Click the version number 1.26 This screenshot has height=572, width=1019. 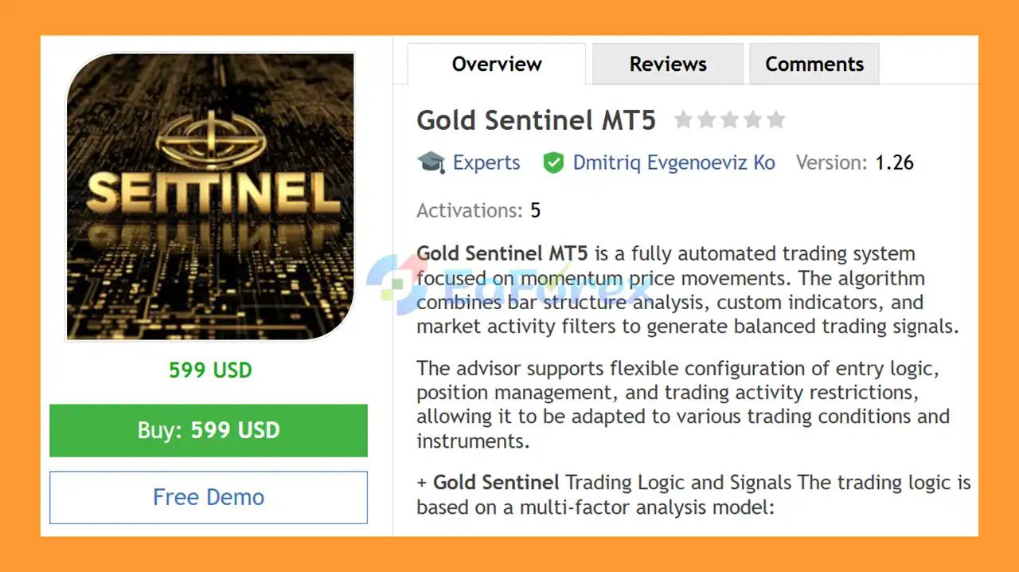click(x=894, y=163)
